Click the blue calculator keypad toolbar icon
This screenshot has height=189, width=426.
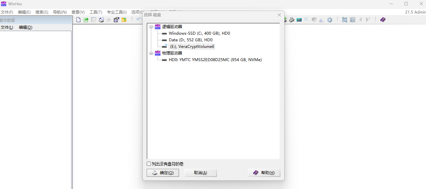pyautogui.click(x=299, y=20)
